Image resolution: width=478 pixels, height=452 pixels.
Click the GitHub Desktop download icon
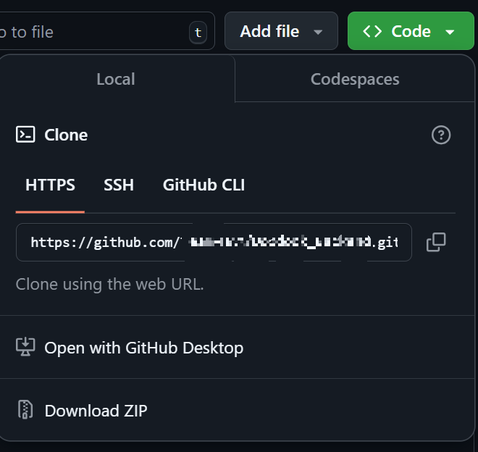[x=25, y=347]
